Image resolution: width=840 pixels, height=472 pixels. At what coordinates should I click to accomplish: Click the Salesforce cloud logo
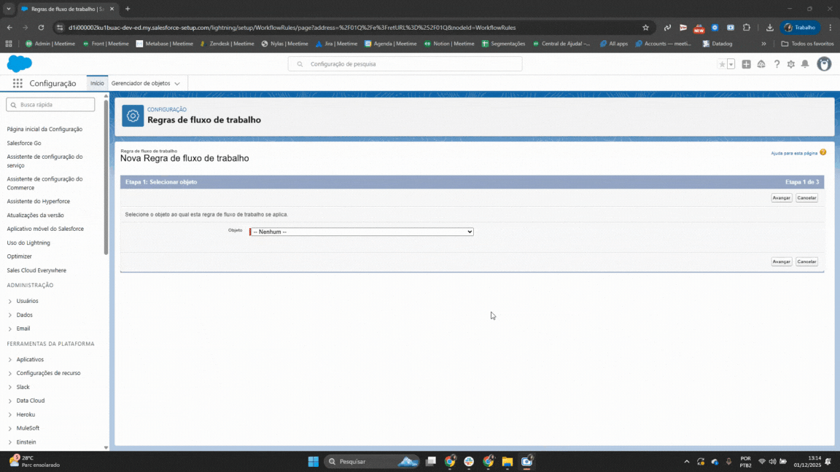pyautogui.click(x=19, y=64)
